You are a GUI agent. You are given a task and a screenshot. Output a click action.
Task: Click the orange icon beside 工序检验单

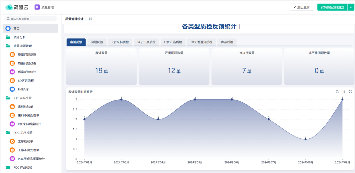[12, 141]
